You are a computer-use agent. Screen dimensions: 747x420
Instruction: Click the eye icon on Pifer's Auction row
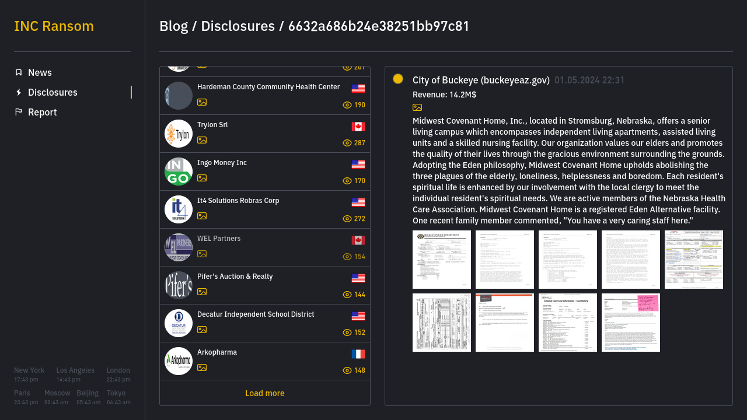[x=347, y=295]
